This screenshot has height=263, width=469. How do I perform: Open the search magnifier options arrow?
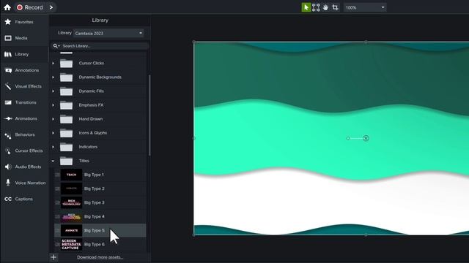[59, 46]
